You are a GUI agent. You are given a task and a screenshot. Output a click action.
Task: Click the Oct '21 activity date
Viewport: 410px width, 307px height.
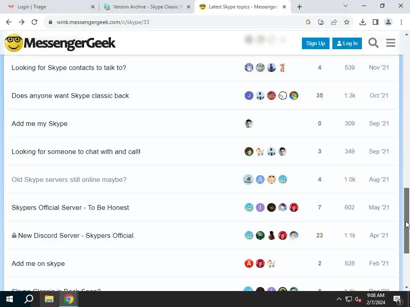coord(379,96)
